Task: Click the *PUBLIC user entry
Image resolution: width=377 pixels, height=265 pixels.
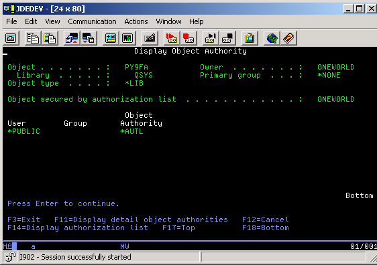Action: [23, 131]
